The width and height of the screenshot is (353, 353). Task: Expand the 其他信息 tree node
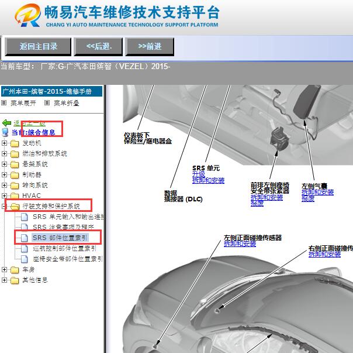[x=4, y=280]
